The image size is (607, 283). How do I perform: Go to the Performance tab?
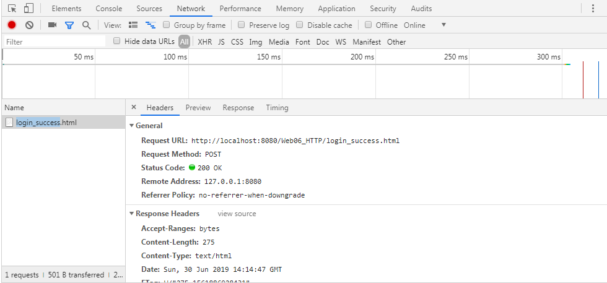click(x=240, y=9)
